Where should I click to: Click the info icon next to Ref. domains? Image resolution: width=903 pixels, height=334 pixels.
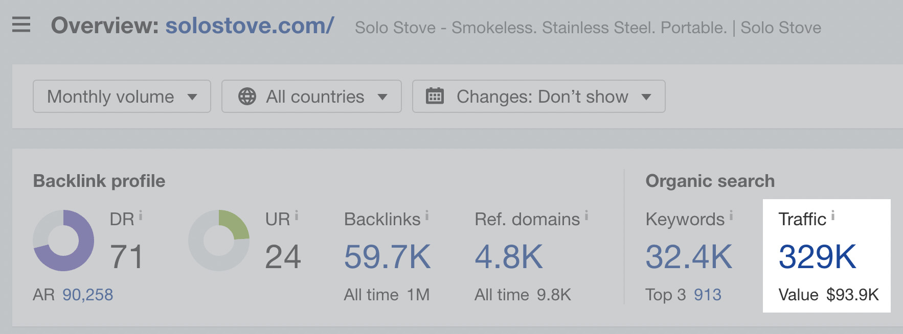coord(585,215)
